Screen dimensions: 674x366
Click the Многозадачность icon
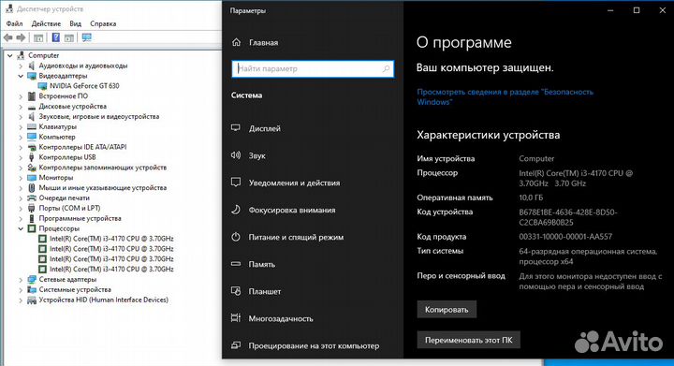(236, 318)
